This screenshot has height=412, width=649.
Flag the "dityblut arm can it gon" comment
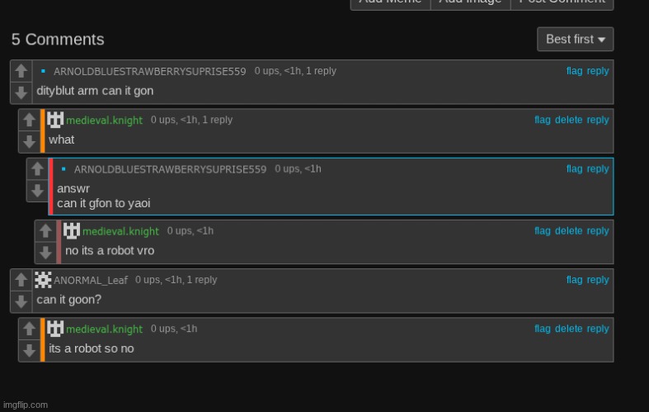click(x=574, y=71)
